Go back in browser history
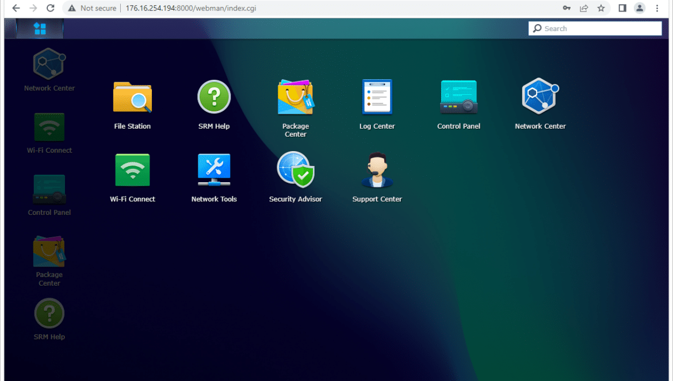 coord(16,8)
